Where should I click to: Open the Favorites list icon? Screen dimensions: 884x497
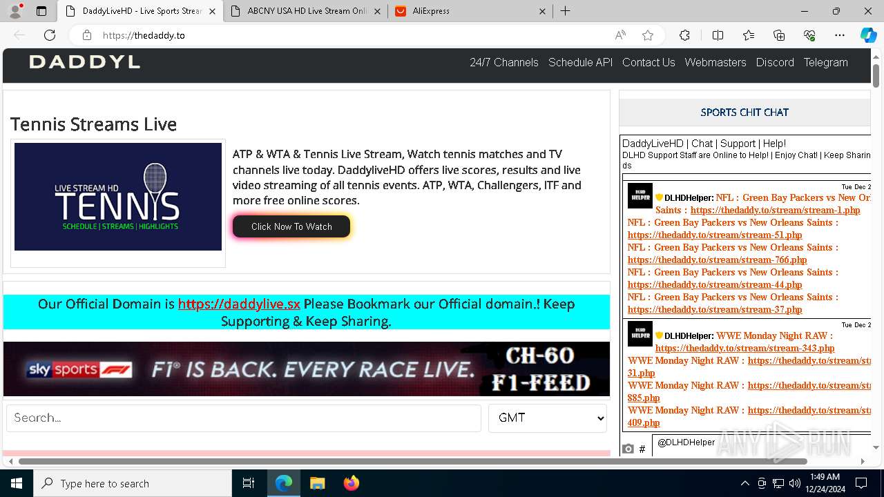(749, 35)
